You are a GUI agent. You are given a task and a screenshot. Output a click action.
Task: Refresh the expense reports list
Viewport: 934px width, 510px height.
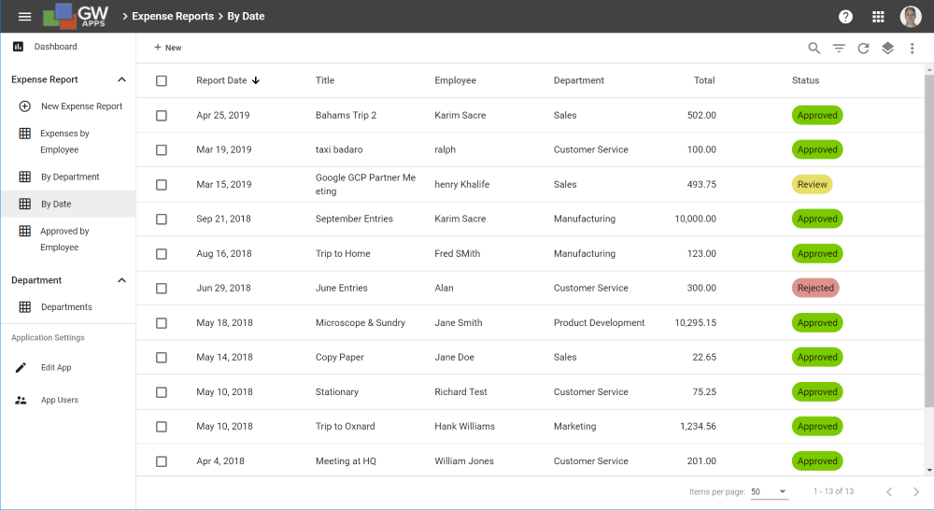pos(863,49)
